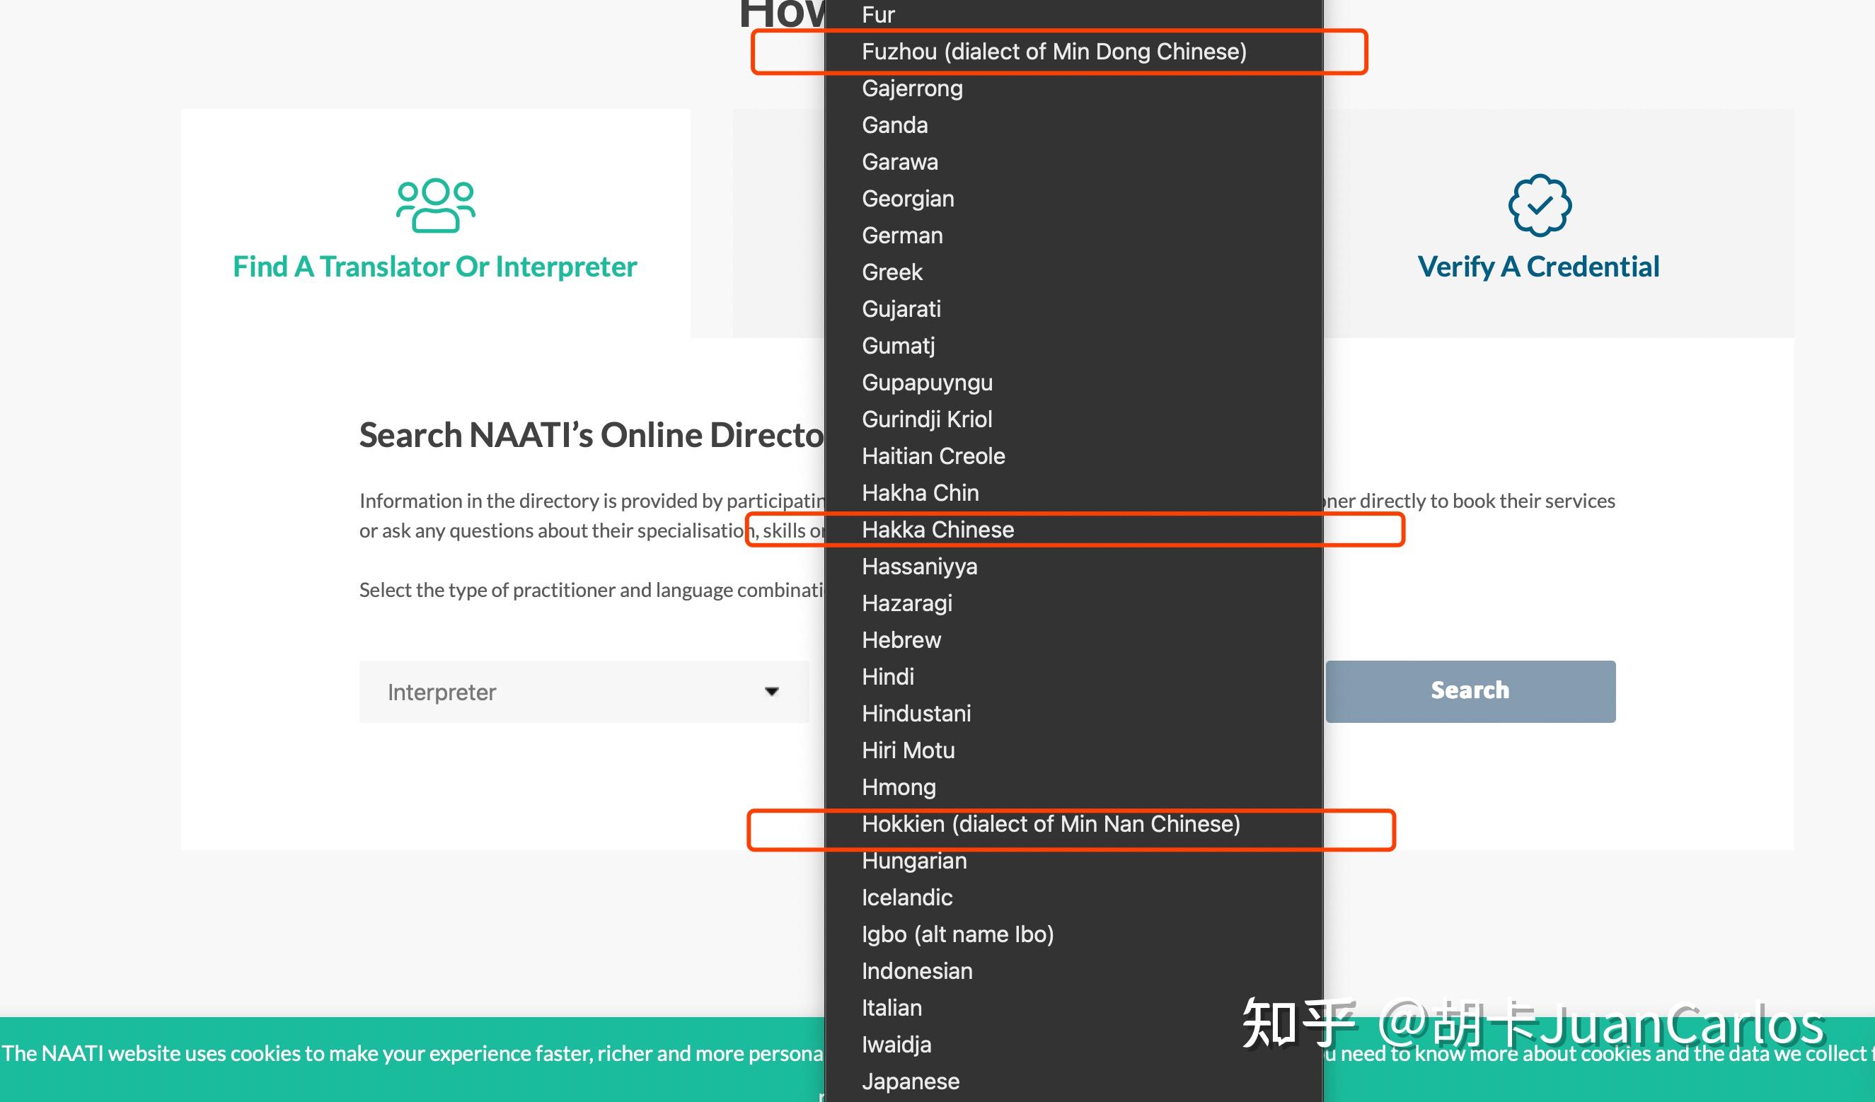Switch to Verify A Credential tab
This screenshot has height=1102, width=1875.
tap(1538, 266)
